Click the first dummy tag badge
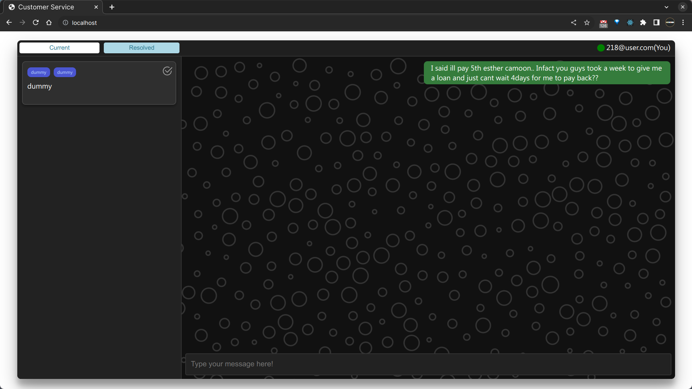This screenshot has width=692, height=389. 39,72
